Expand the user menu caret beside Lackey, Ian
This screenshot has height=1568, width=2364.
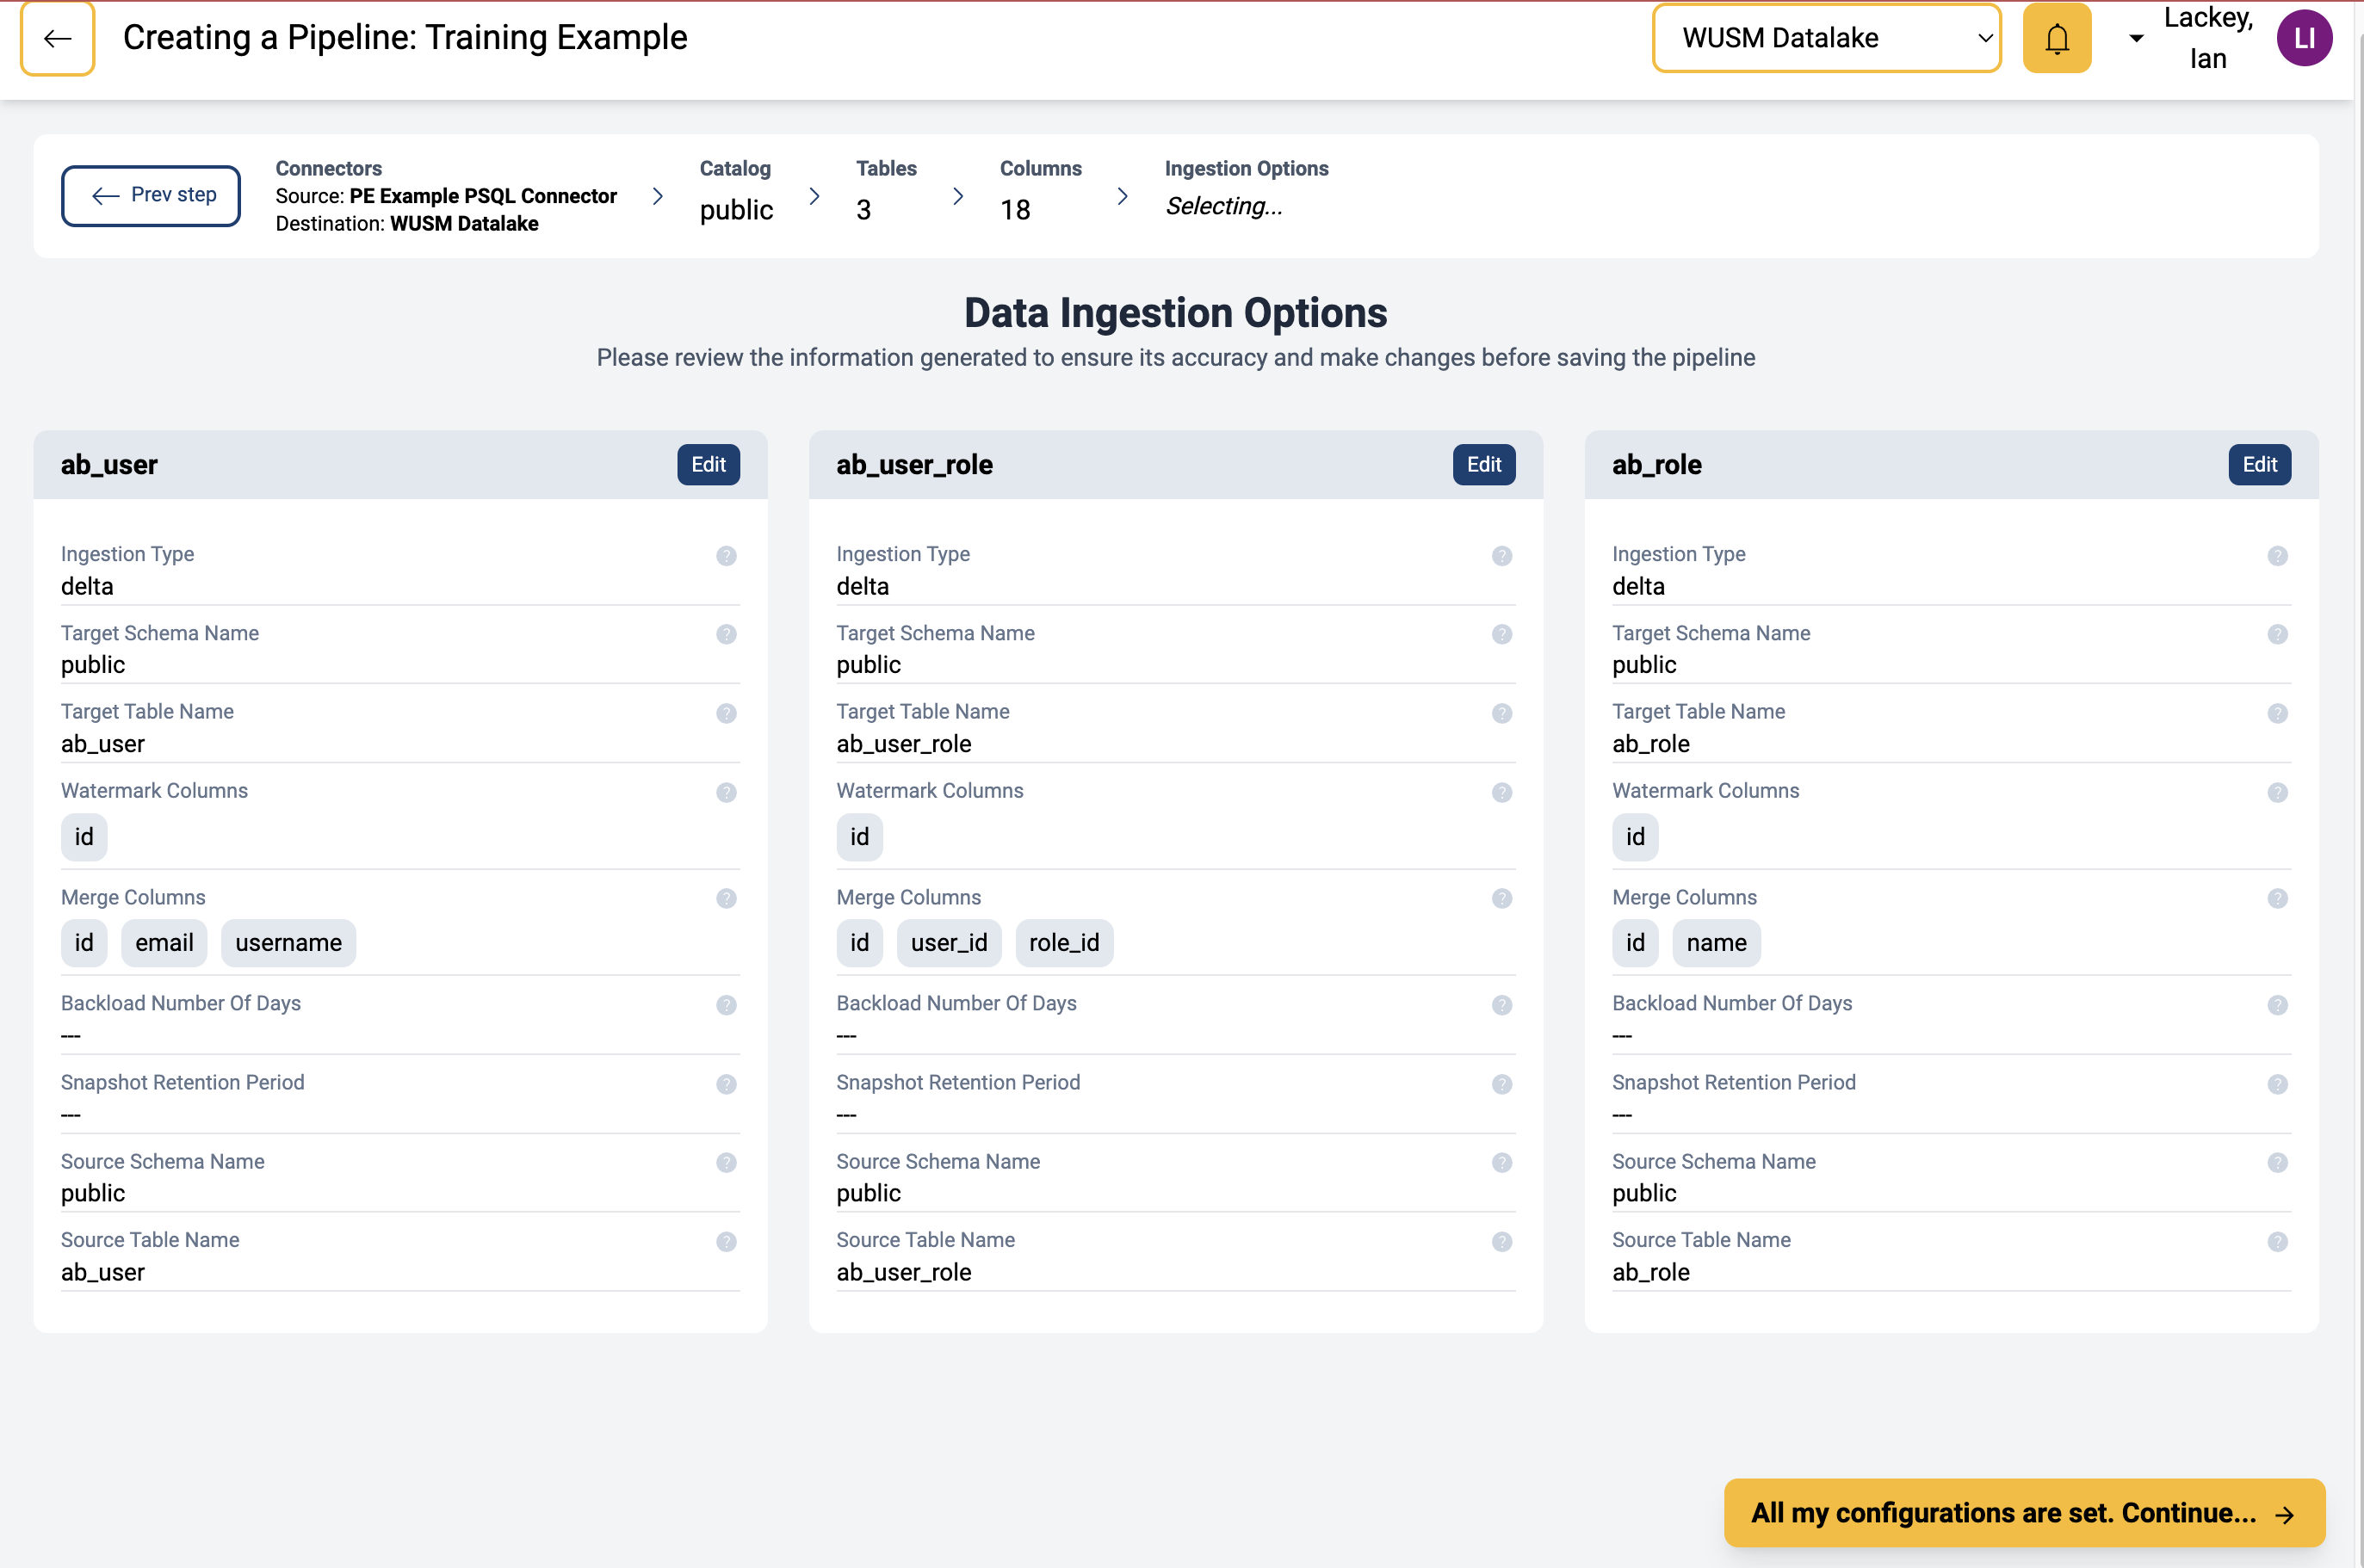click(x=2136, y=38)
